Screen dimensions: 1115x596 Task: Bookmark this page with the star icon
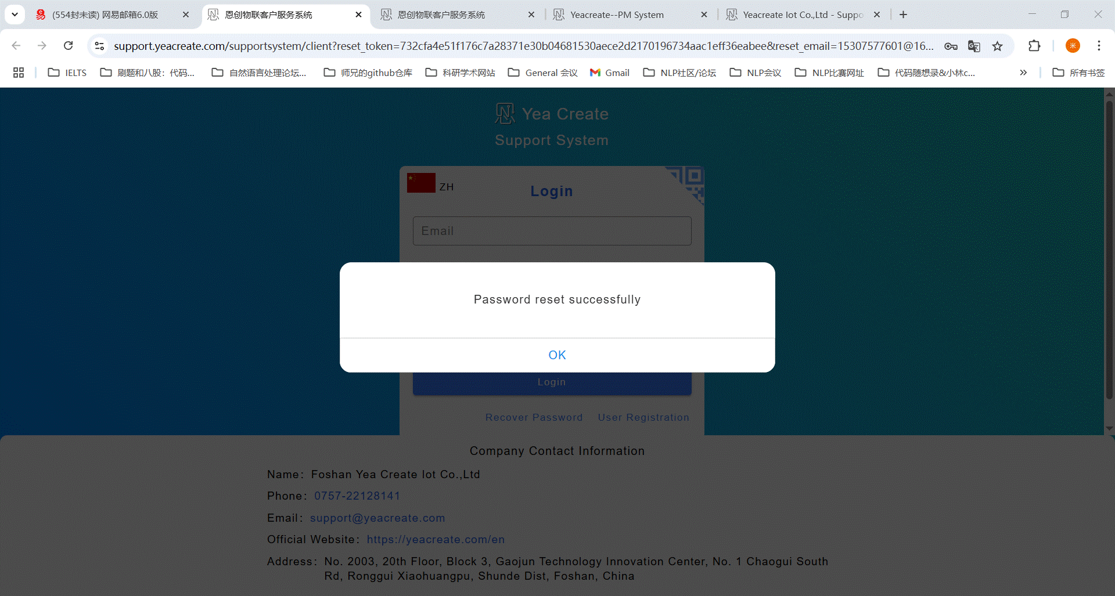[997, 46]
